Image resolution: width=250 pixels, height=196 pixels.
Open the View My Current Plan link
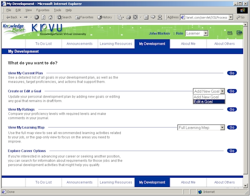click(25, 73)
